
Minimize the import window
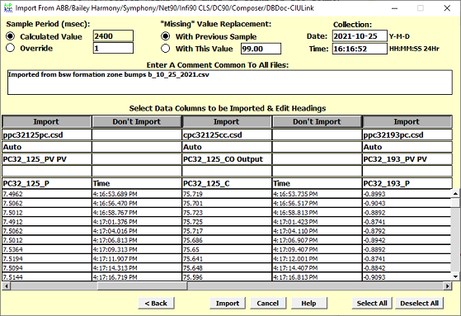tap(394, 8)
